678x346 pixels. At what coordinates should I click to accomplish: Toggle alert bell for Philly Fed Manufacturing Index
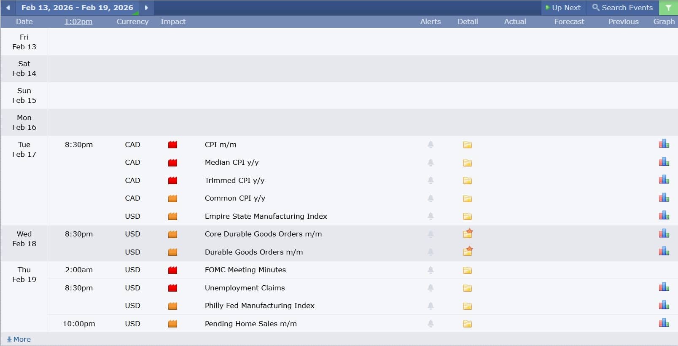tap(430, 306)
